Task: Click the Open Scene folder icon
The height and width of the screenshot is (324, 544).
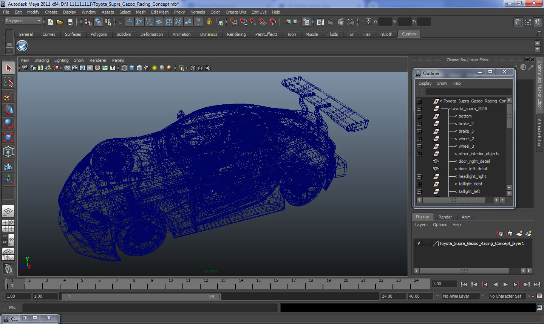Action: (60, 22)
